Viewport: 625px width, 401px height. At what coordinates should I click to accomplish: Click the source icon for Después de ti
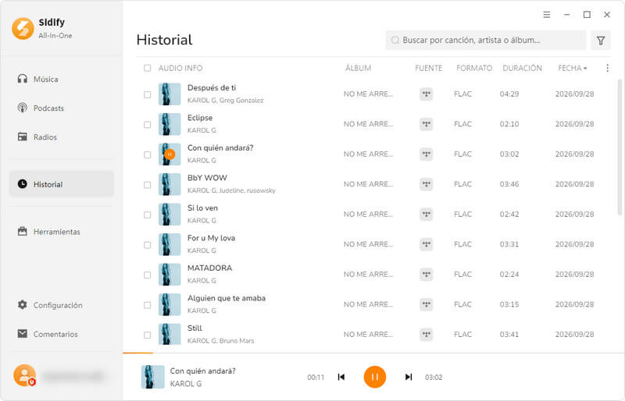[x=426, y=94]
